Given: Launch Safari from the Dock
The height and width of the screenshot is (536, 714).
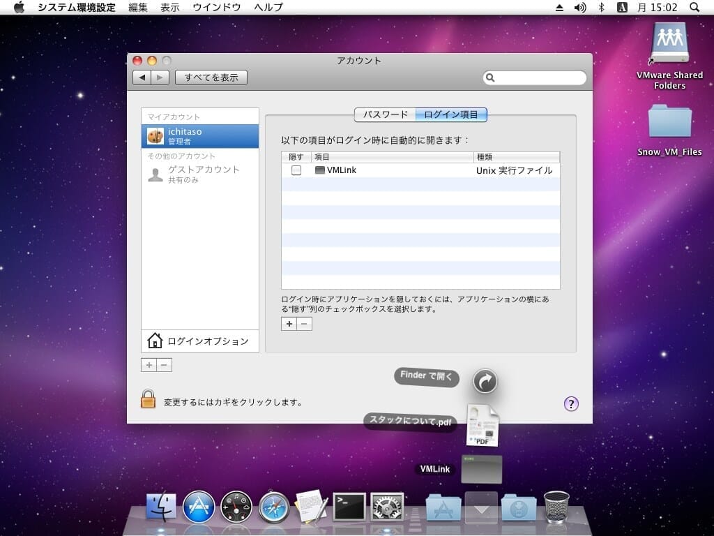Looking at the screenshot, I should tap(274, 507).
